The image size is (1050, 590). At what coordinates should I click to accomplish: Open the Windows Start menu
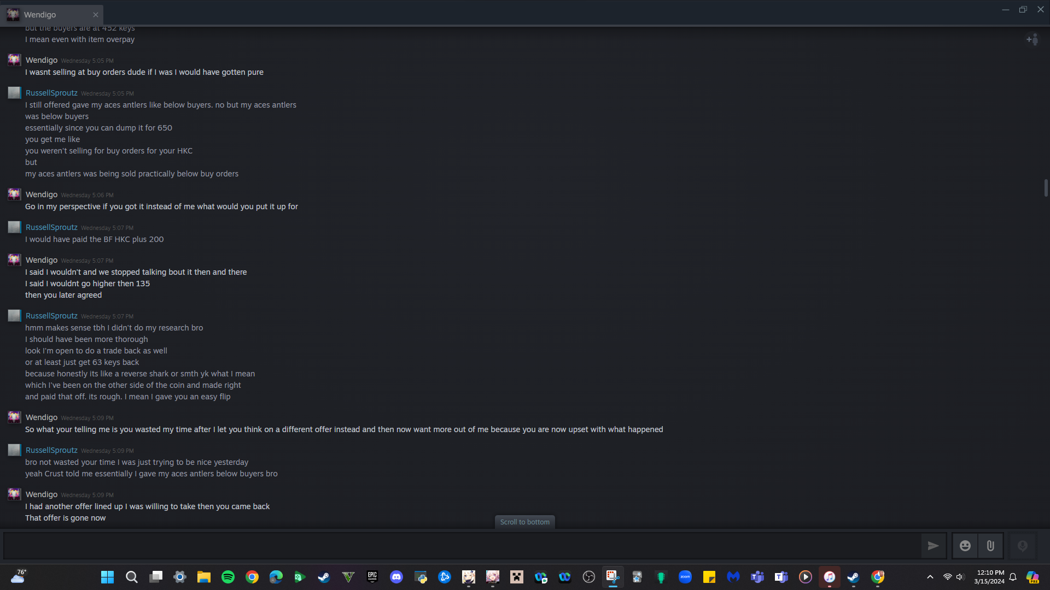108,577
